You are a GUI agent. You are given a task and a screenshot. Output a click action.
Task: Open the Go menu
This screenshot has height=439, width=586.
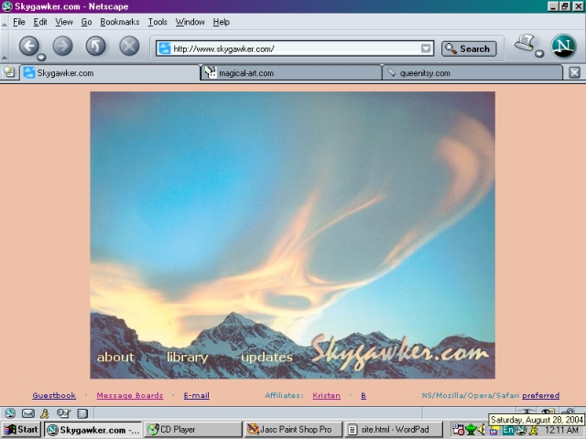(86, 22)
